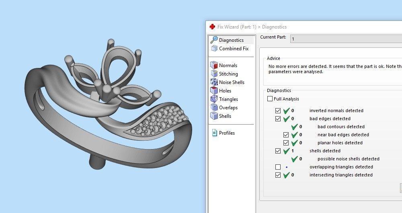This screenshot has height=213, width=402.
Task: Click the green check beside bad contours
Action: (x=295, y=127)
